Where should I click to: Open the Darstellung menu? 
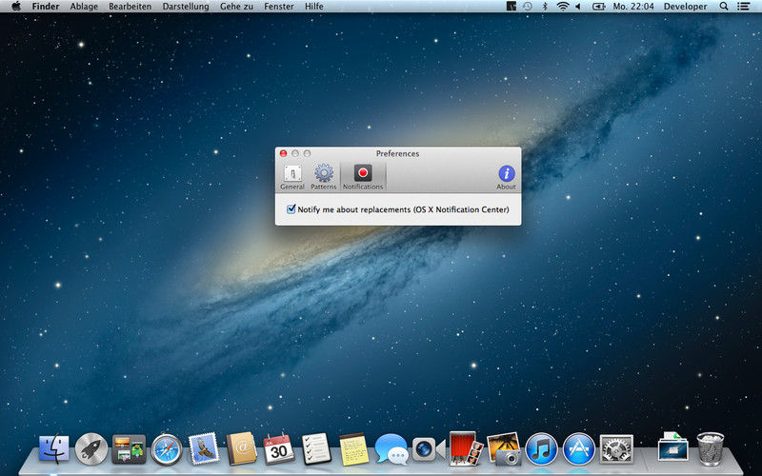coord(186,7)
